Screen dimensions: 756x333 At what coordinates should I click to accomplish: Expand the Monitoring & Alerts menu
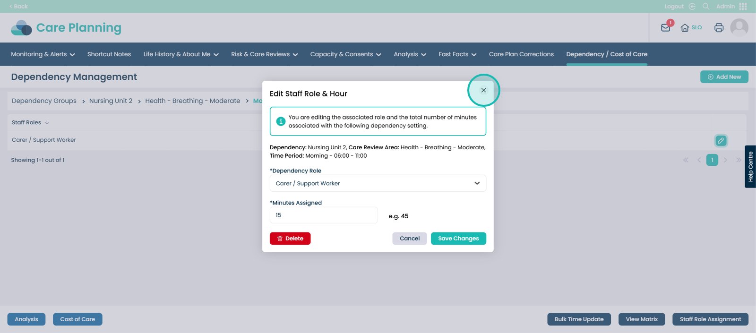tap(43, 54)
